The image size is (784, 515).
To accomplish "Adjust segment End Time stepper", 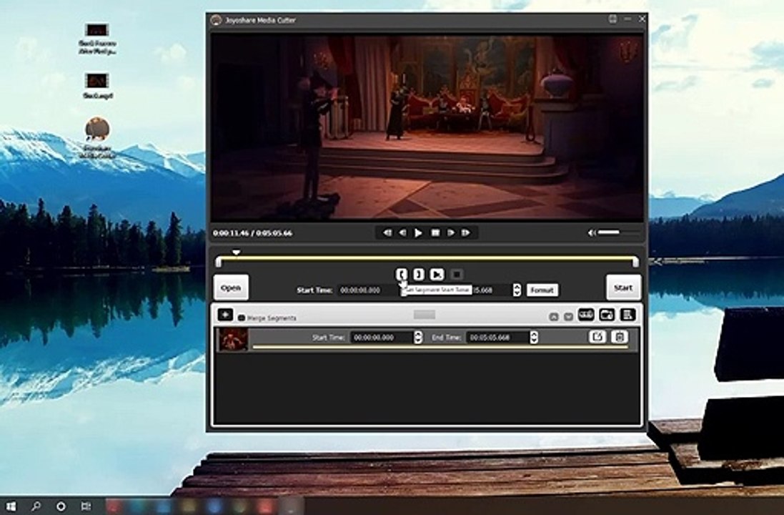I will point(534,338).
